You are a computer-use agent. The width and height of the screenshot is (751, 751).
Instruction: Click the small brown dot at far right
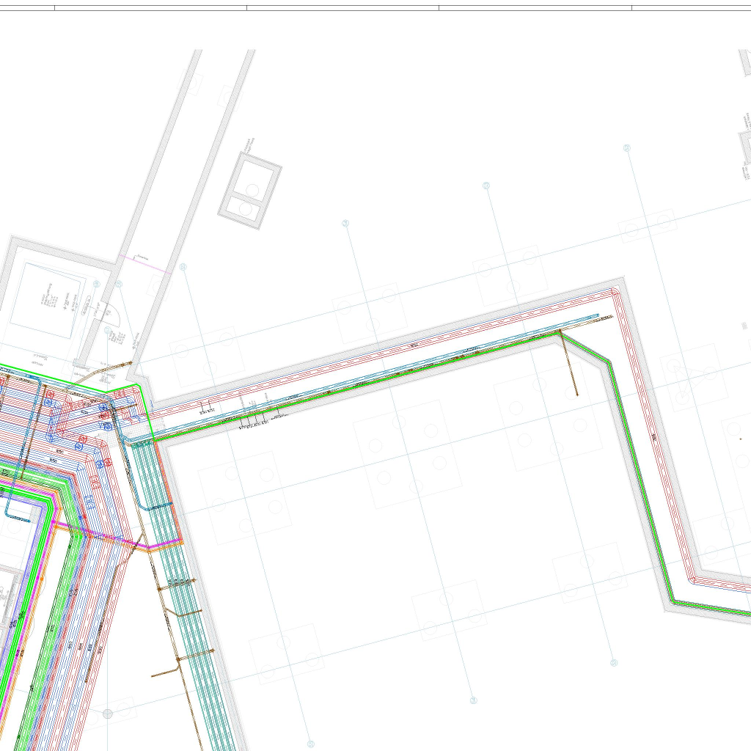741,439
